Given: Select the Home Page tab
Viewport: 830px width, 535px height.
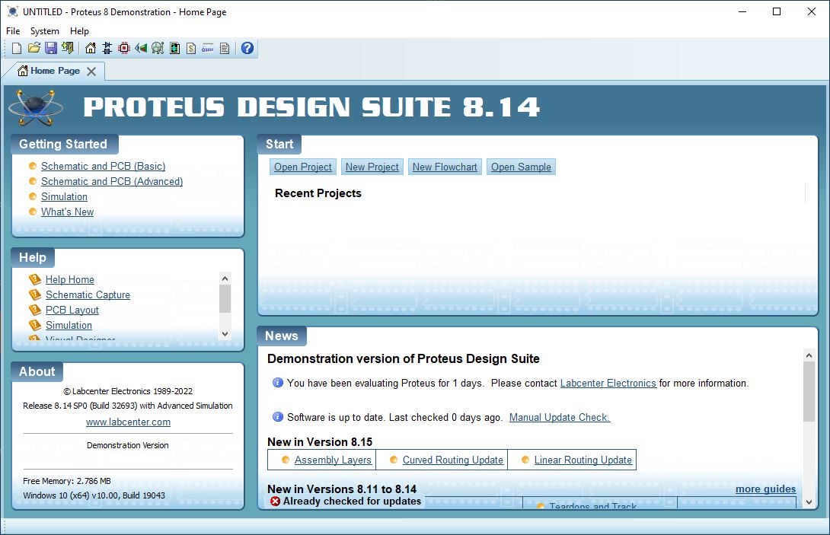Looking at the screenshot, I should point(54,71).
